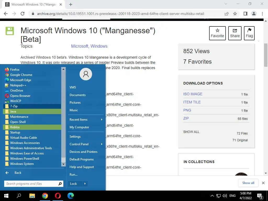268x201 pixels.
Task: Open a new Chrome tab
Action: tap(71, 4)
